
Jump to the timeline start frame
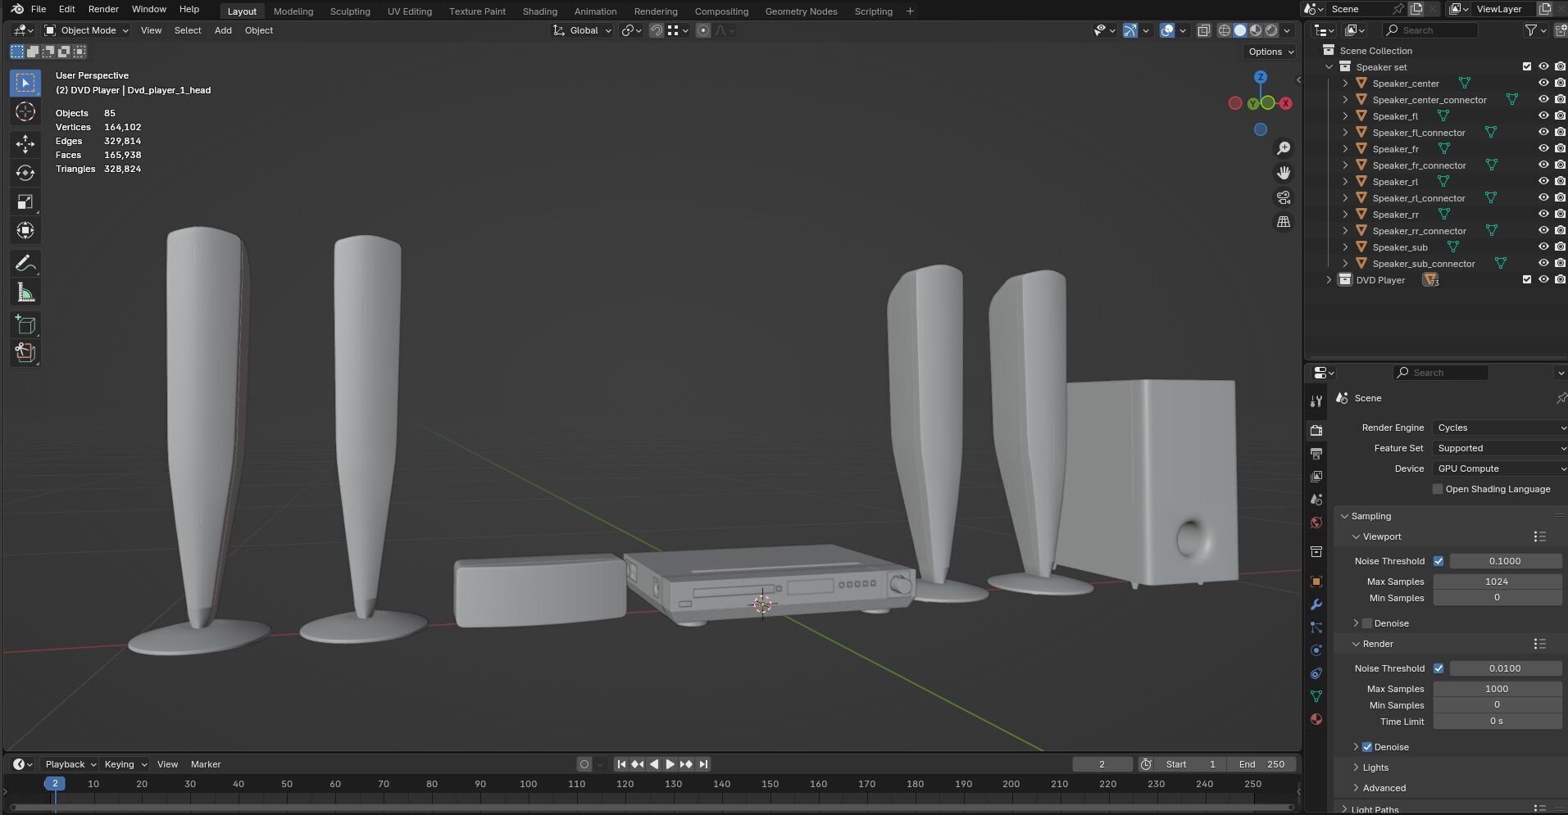tap(621, 764)
